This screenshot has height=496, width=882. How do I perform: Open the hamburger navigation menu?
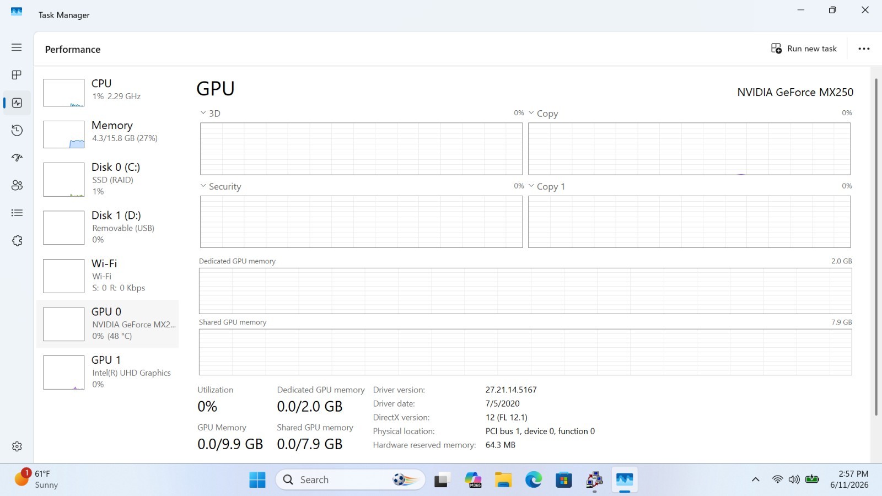(x=17, y=47)
